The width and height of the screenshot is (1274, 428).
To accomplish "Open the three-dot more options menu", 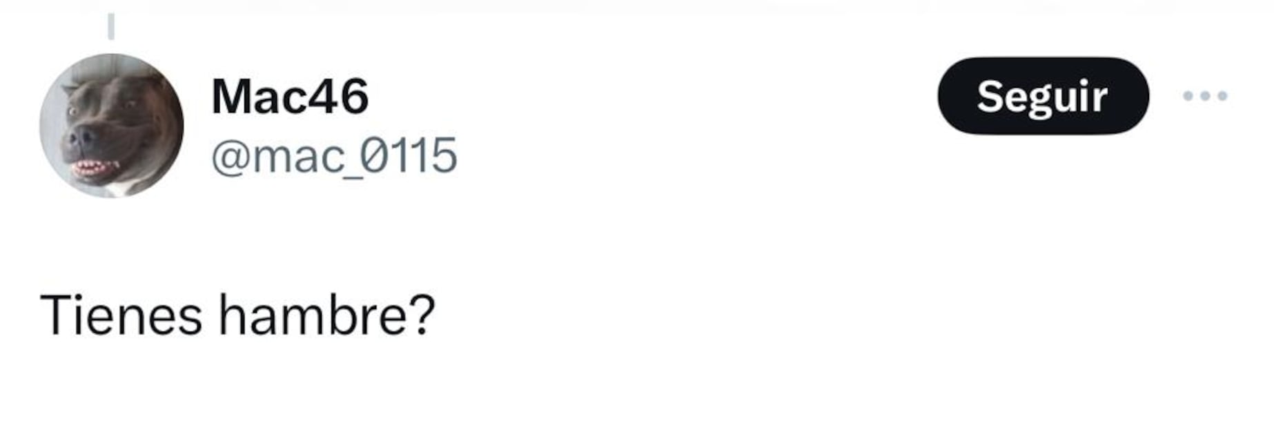I will [1204, 96].
